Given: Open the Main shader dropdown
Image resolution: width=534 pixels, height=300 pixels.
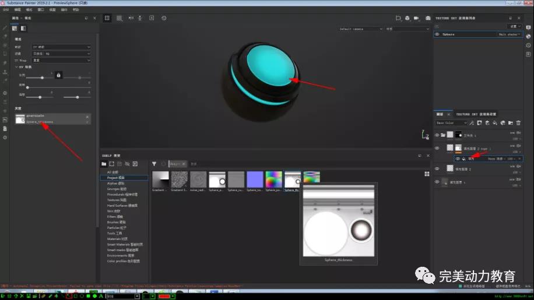Looking at the screenshot, I should [510, 34].
